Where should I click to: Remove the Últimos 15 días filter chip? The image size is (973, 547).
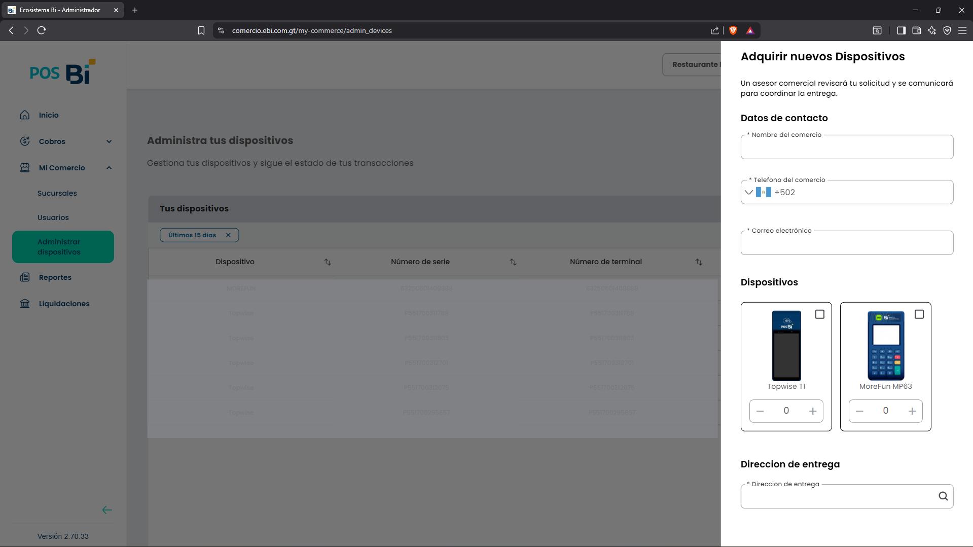point(228,235)
